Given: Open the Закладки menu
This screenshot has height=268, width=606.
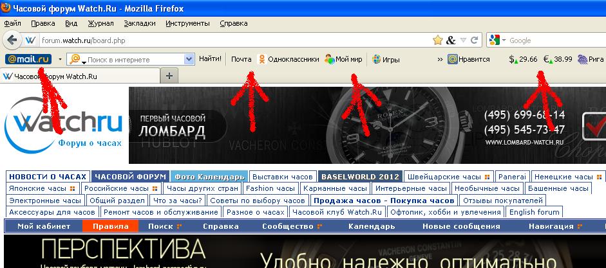Looking at the screenshot, I should click(140, 23).
